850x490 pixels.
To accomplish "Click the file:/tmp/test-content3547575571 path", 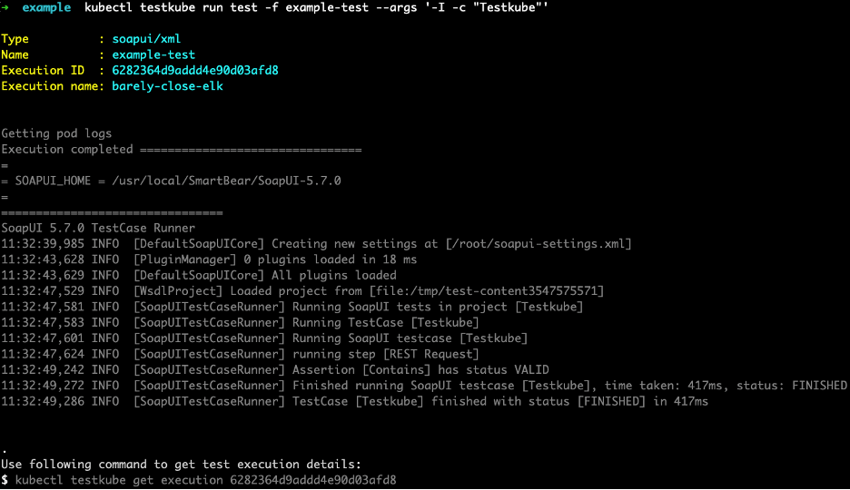I will pyautogui.click(x=484, y=291).
